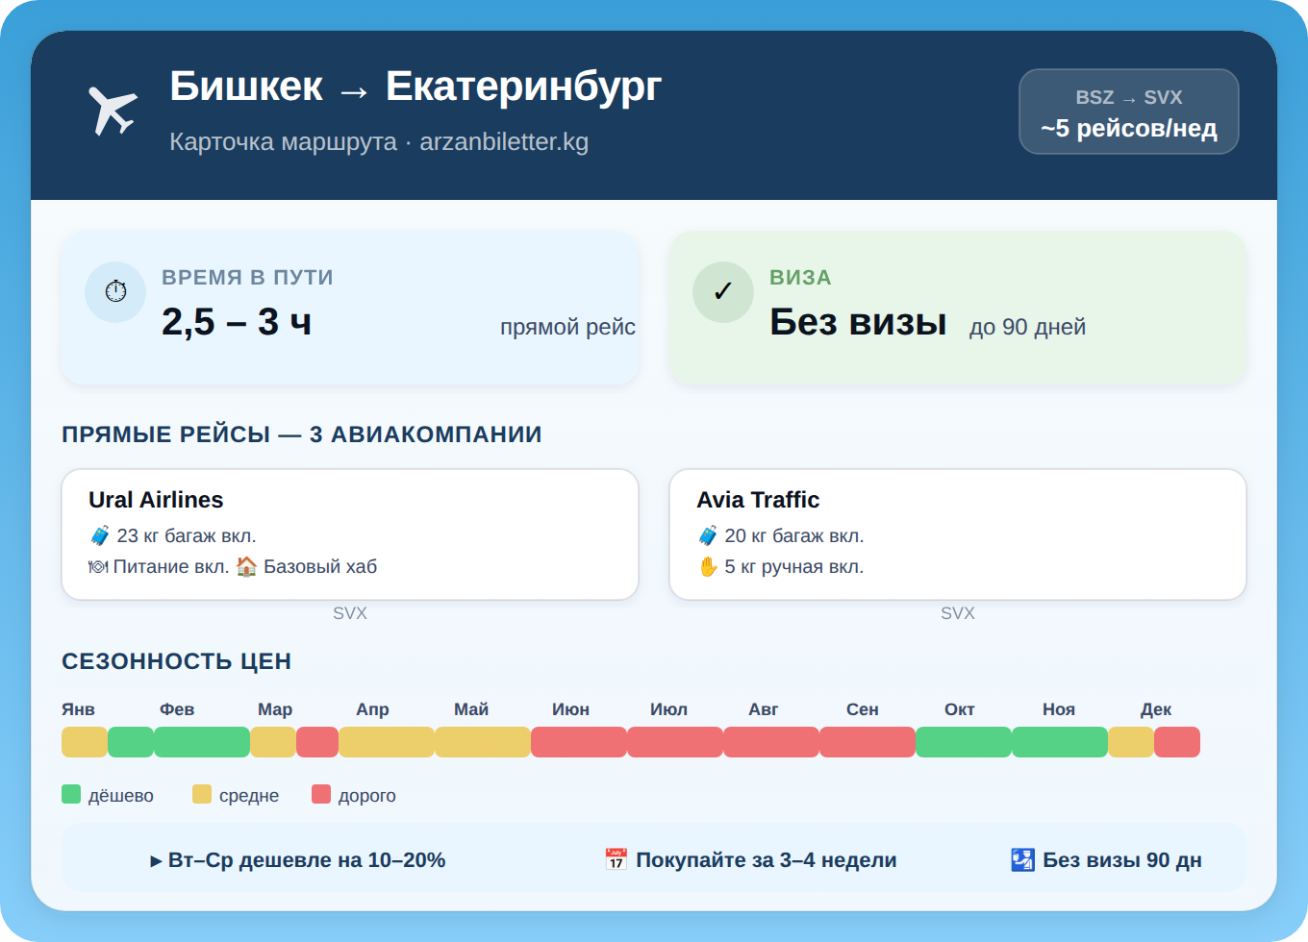Expand the Вт–Ср дешевле tip via its arrow
Viewport: 1308px width, 942px height.
pos(155,860)
